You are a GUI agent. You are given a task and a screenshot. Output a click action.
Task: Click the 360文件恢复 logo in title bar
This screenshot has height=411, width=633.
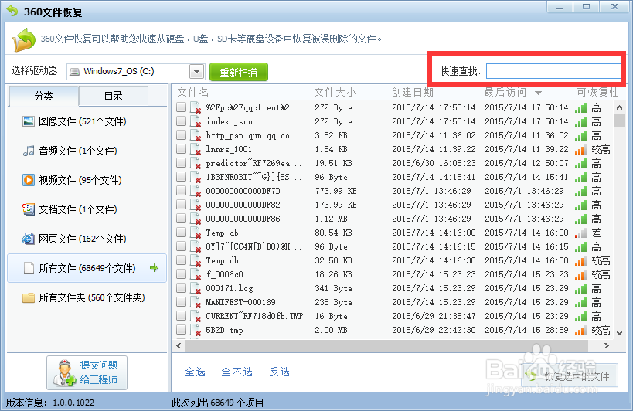click(12, 11)
